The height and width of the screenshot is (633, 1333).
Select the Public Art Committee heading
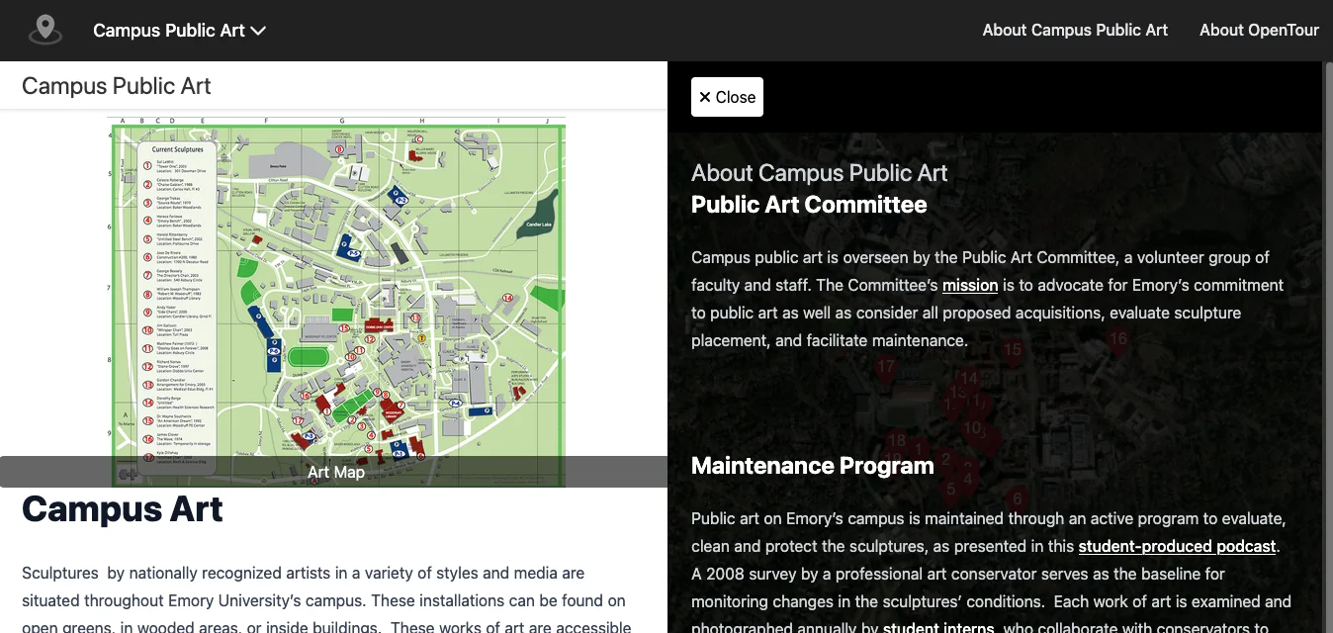point(809,205)
